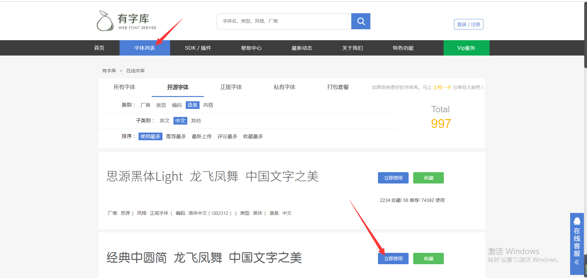Sort by 最新上传
The width and height of the screenshot is (587, 278).
202,137
